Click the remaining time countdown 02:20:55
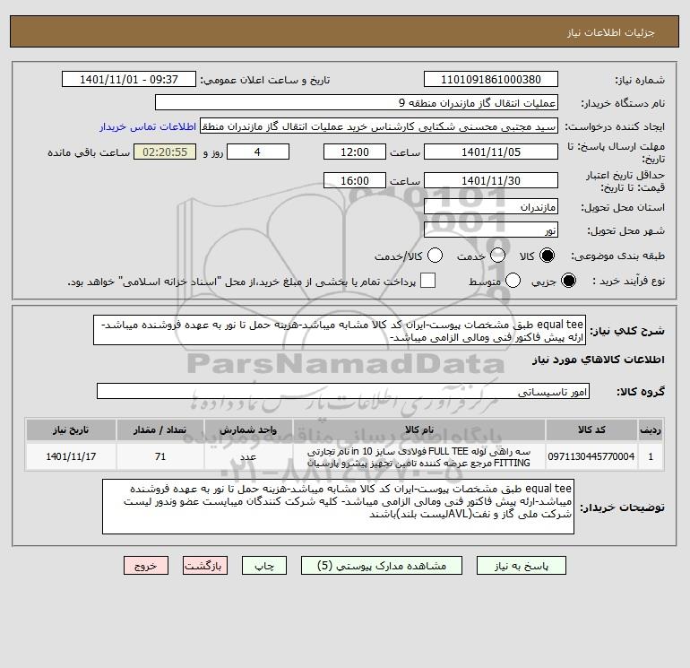 tap(165, 152)
